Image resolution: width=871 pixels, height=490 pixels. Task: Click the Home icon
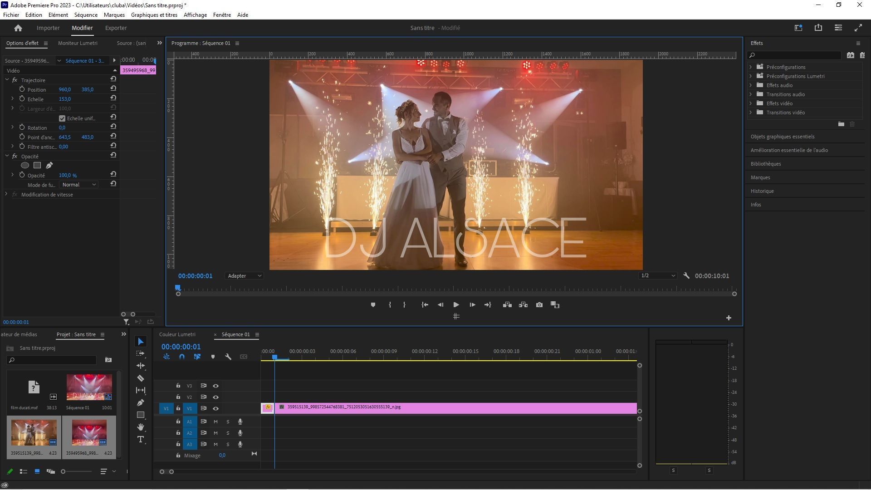click(18, 28)
